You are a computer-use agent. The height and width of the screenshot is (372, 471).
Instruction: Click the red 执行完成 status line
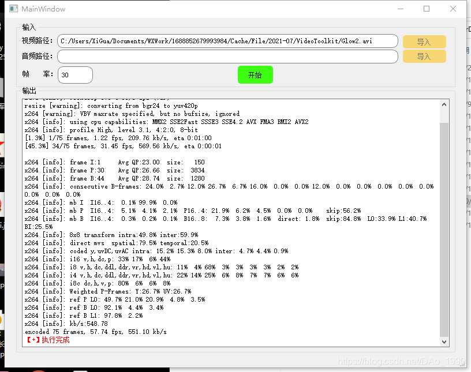pyautogui.click(x=47, y=340)
